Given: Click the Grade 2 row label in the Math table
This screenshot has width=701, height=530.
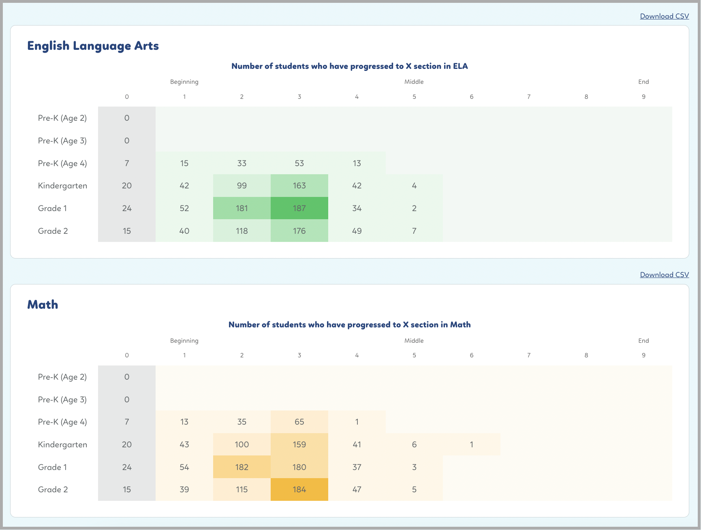Looking at the screenshot, I should click(x=53, y=489).
